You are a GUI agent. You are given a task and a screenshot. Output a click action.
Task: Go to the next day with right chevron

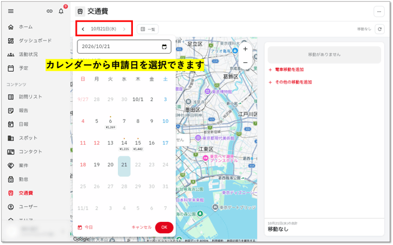(124, 29)
